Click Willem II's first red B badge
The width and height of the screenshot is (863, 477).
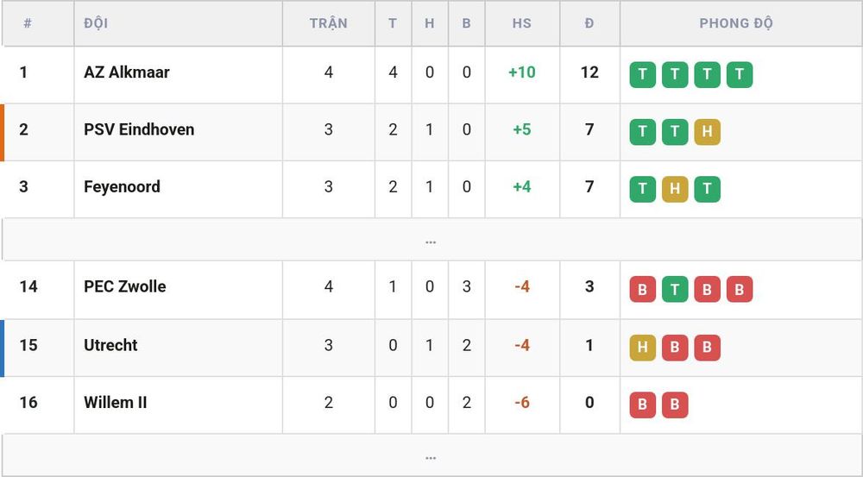click(642, 405)
